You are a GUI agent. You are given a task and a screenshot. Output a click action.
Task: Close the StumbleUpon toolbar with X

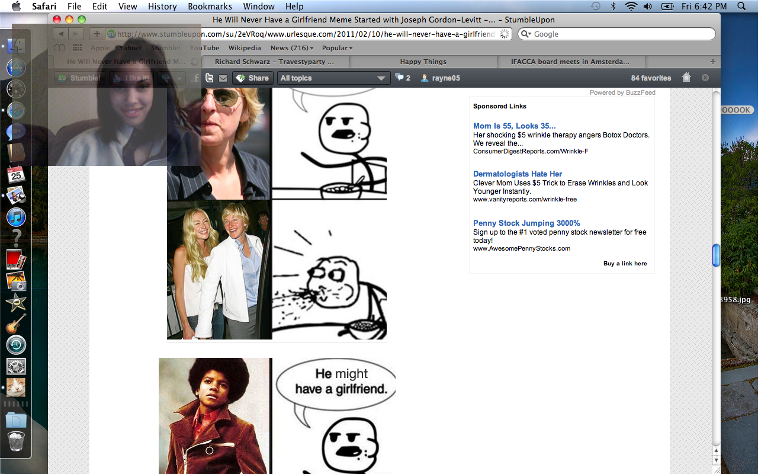click(x=705, y=78)
